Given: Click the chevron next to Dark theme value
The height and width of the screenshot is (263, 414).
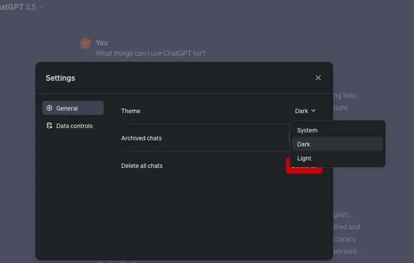Looking at the screenshot, I should coord(314,111).
